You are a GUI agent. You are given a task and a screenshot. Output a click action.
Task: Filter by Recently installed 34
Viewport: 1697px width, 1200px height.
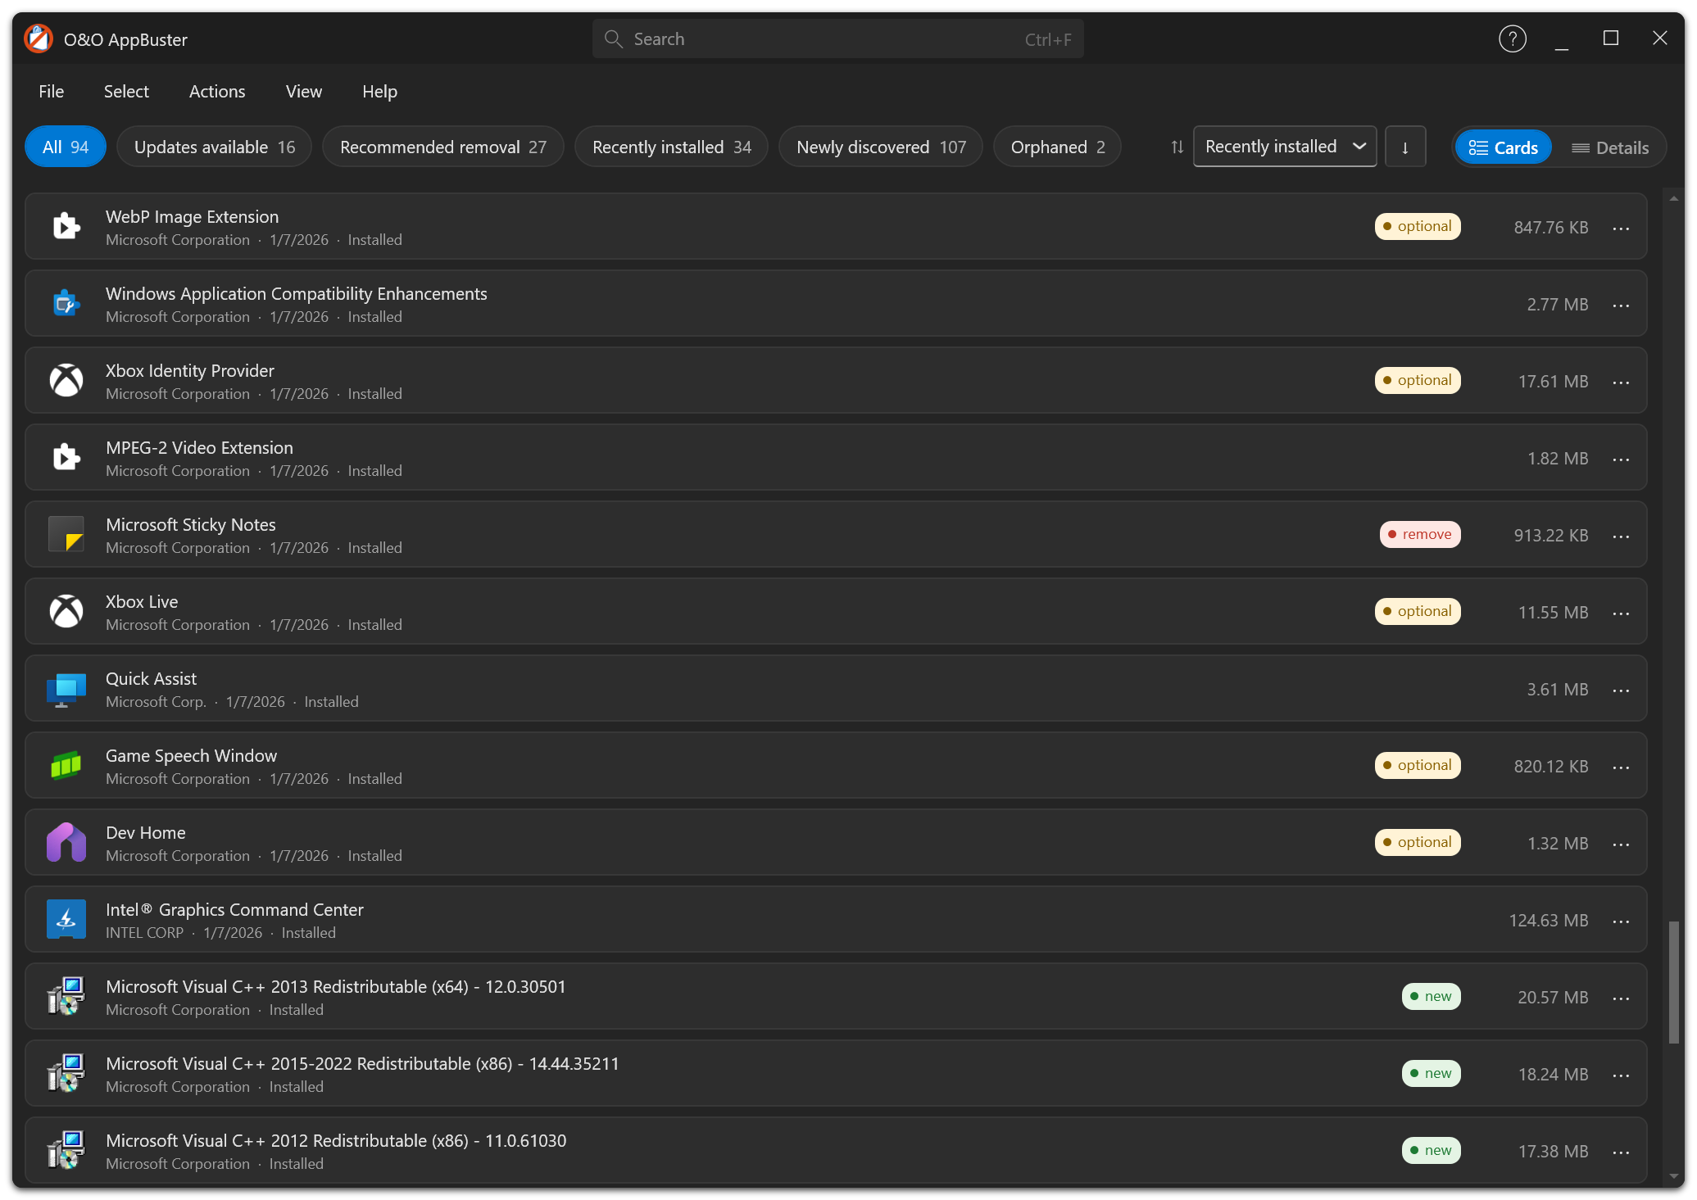click(x=671, y=147)
